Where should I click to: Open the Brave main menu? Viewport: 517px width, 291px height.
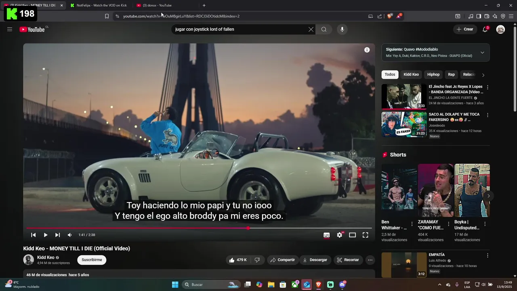pos(511,16)
